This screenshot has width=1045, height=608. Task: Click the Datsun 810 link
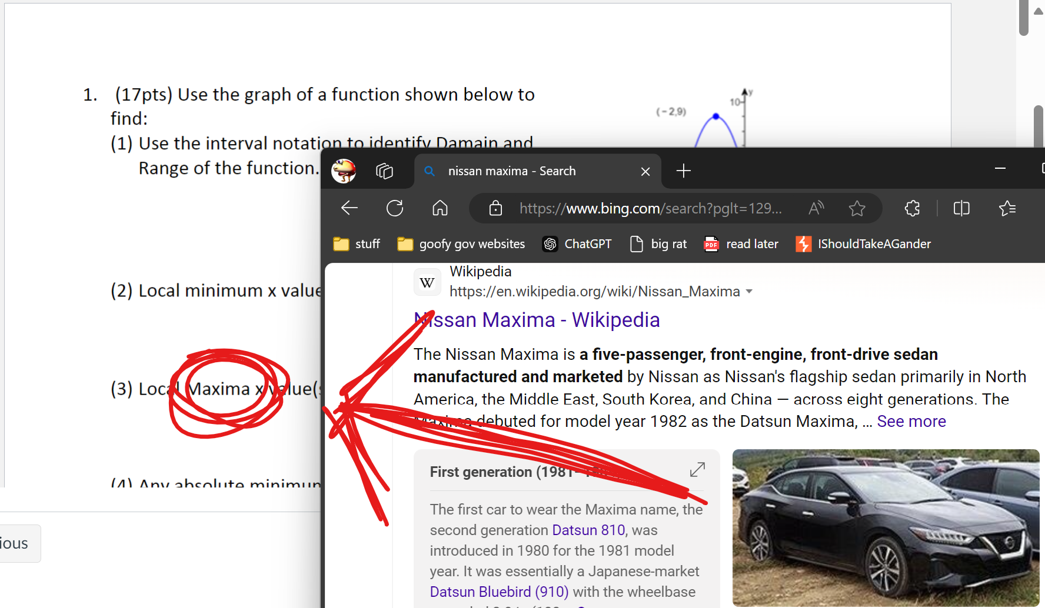tap(588, 530)
